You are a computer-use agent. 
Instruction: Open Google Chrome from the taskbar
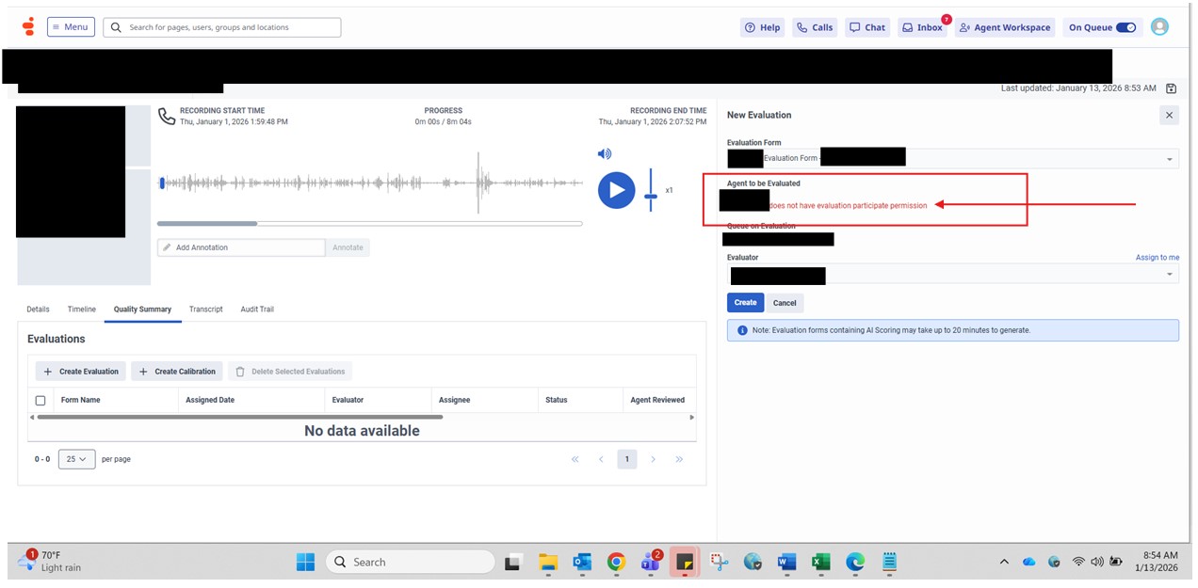pos(616,562)
